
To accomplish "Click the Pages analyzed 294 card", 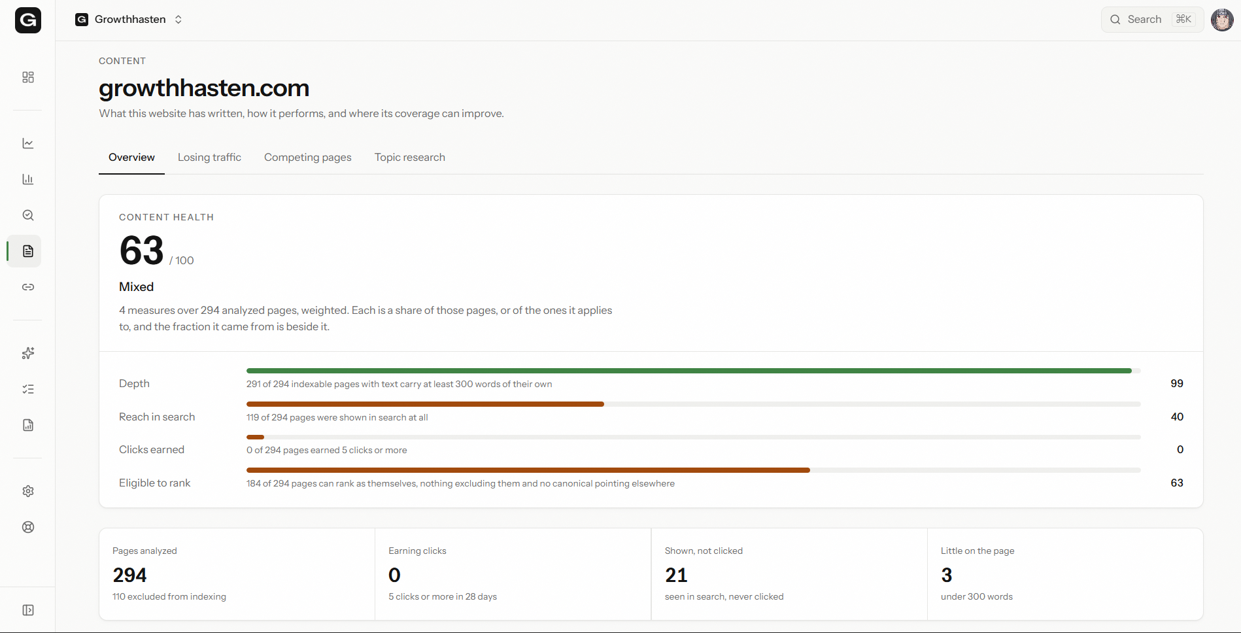I will click(237, 574).
